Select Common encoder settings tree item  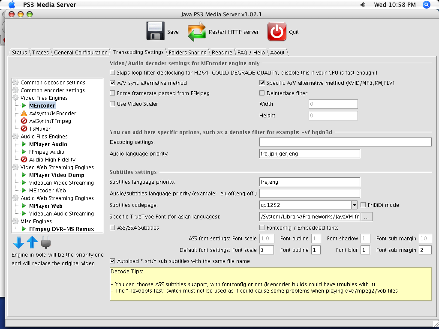pos(53,90)
